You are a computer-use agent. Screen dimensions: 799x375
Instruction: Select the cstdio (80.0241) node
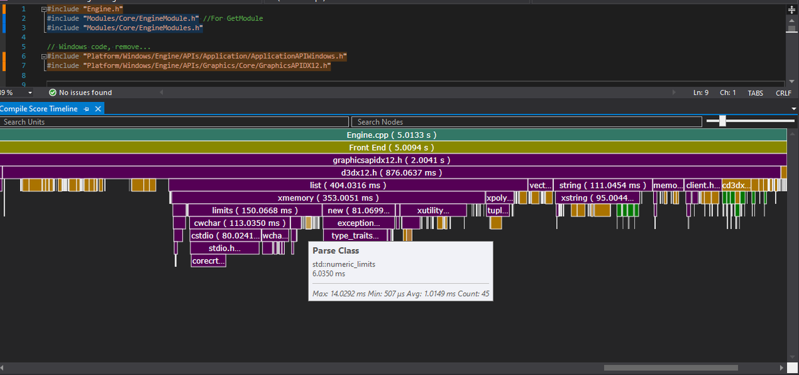pyautogui.click(x=226, y=236)
